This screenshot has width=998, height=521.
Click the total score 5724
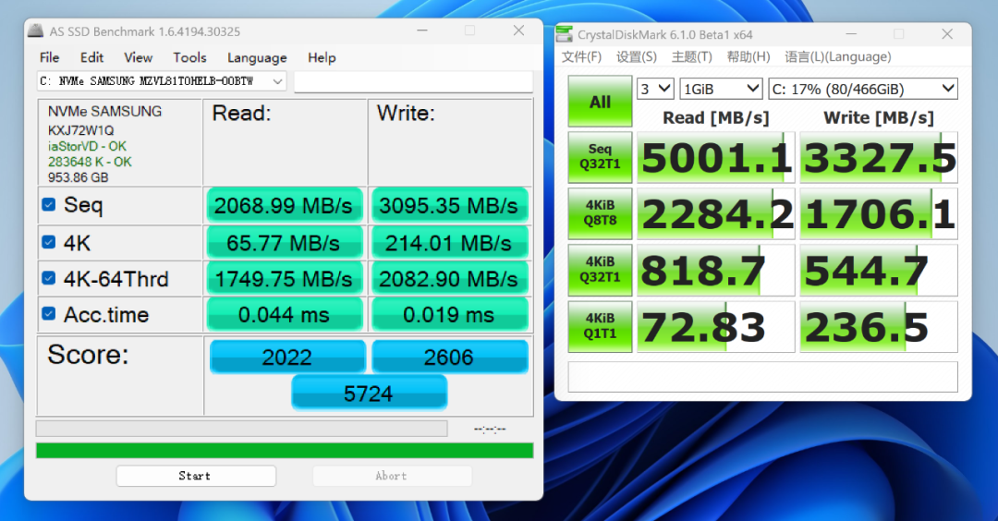pyautogui.click(x=369, y=394)
